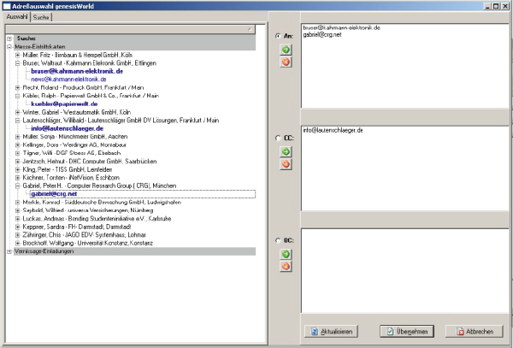The width and height of the screenshot is (513, 348).
Task: Expand Recht, Roland entry
Action: 18,88
